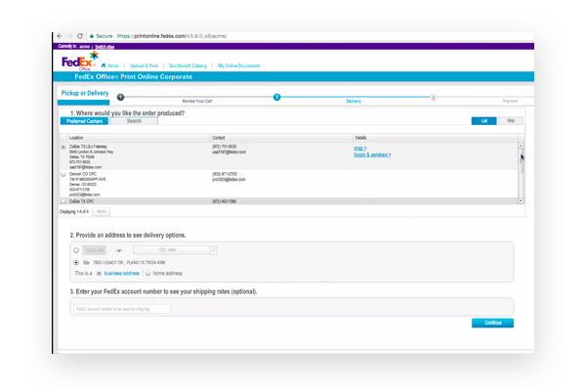Click step 2 Delivery circle

click(276, 97)
